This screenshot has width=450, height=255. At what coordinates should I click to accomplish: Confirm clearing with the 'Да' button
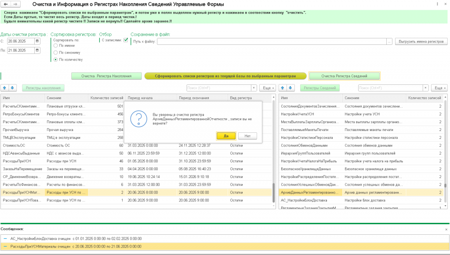[226, 136]
